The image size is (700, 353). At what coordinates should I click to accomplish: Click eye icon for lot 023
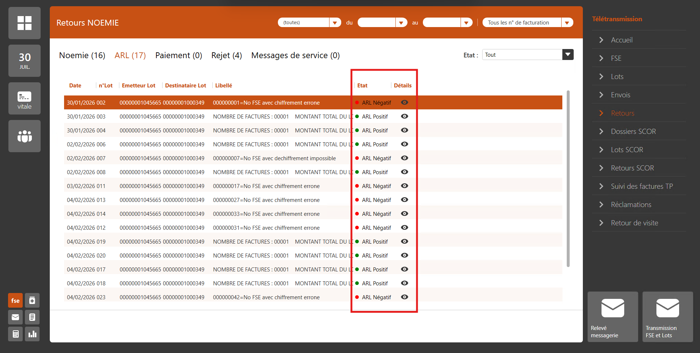click(405, 297)
